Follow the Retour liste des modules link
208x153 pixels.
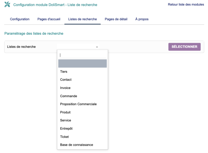[x=186, y=5]
